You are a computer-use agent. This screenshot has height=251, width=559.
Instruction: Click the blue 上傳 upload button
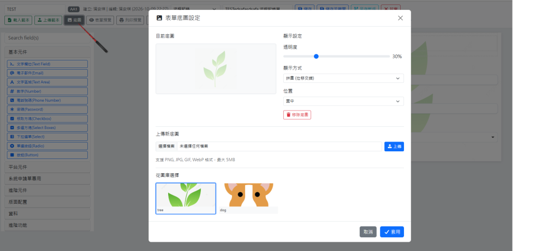click(x=394, y=146)
